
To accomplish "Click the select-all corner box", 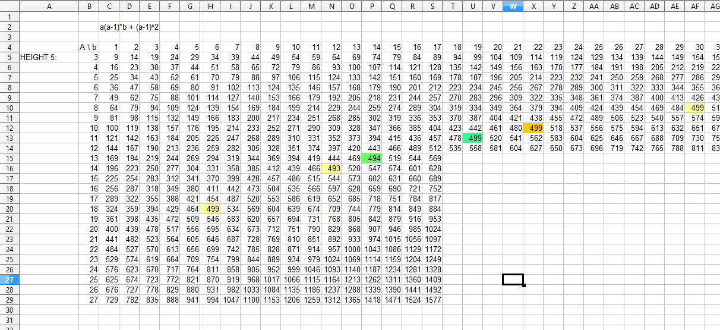I will click(10, 6).
